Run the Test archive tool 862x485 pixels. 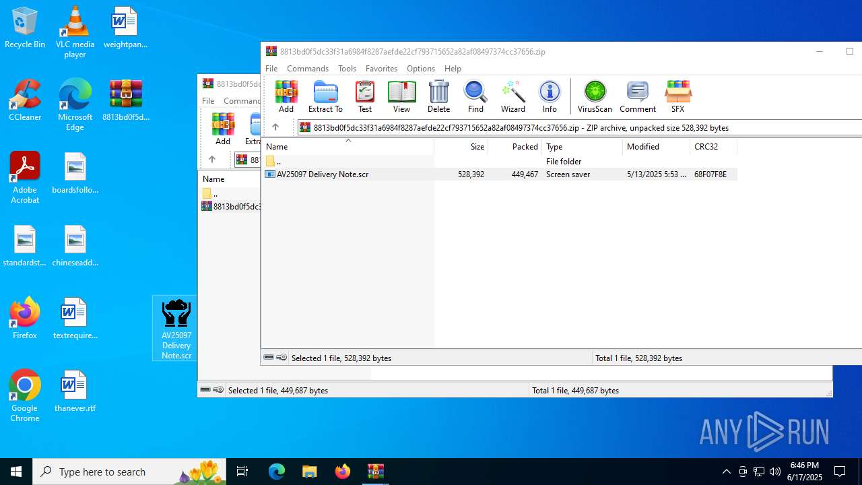[x=365, y=96]
